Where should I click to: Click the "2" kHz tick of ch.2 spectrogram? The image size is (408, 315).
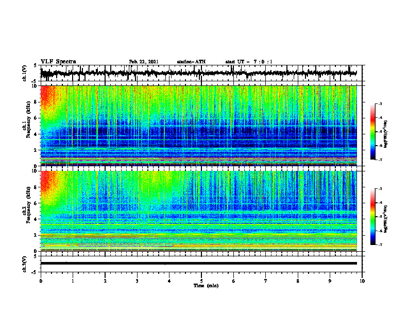(37, 235)
